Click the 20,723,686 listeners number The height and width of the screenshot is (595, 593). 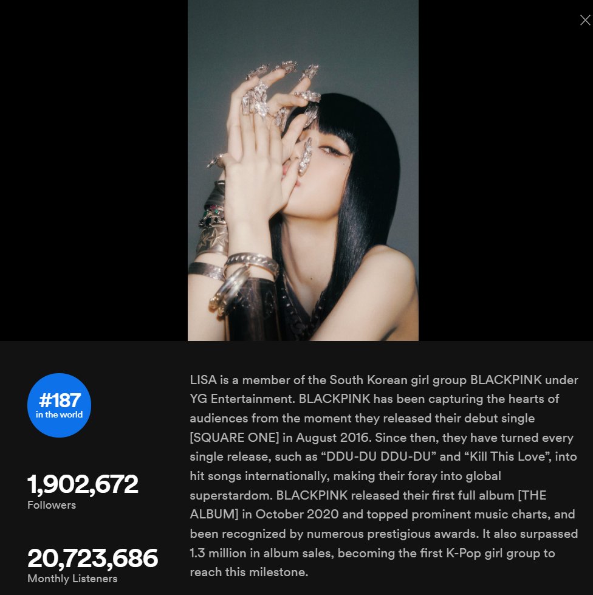coord(92,558)
